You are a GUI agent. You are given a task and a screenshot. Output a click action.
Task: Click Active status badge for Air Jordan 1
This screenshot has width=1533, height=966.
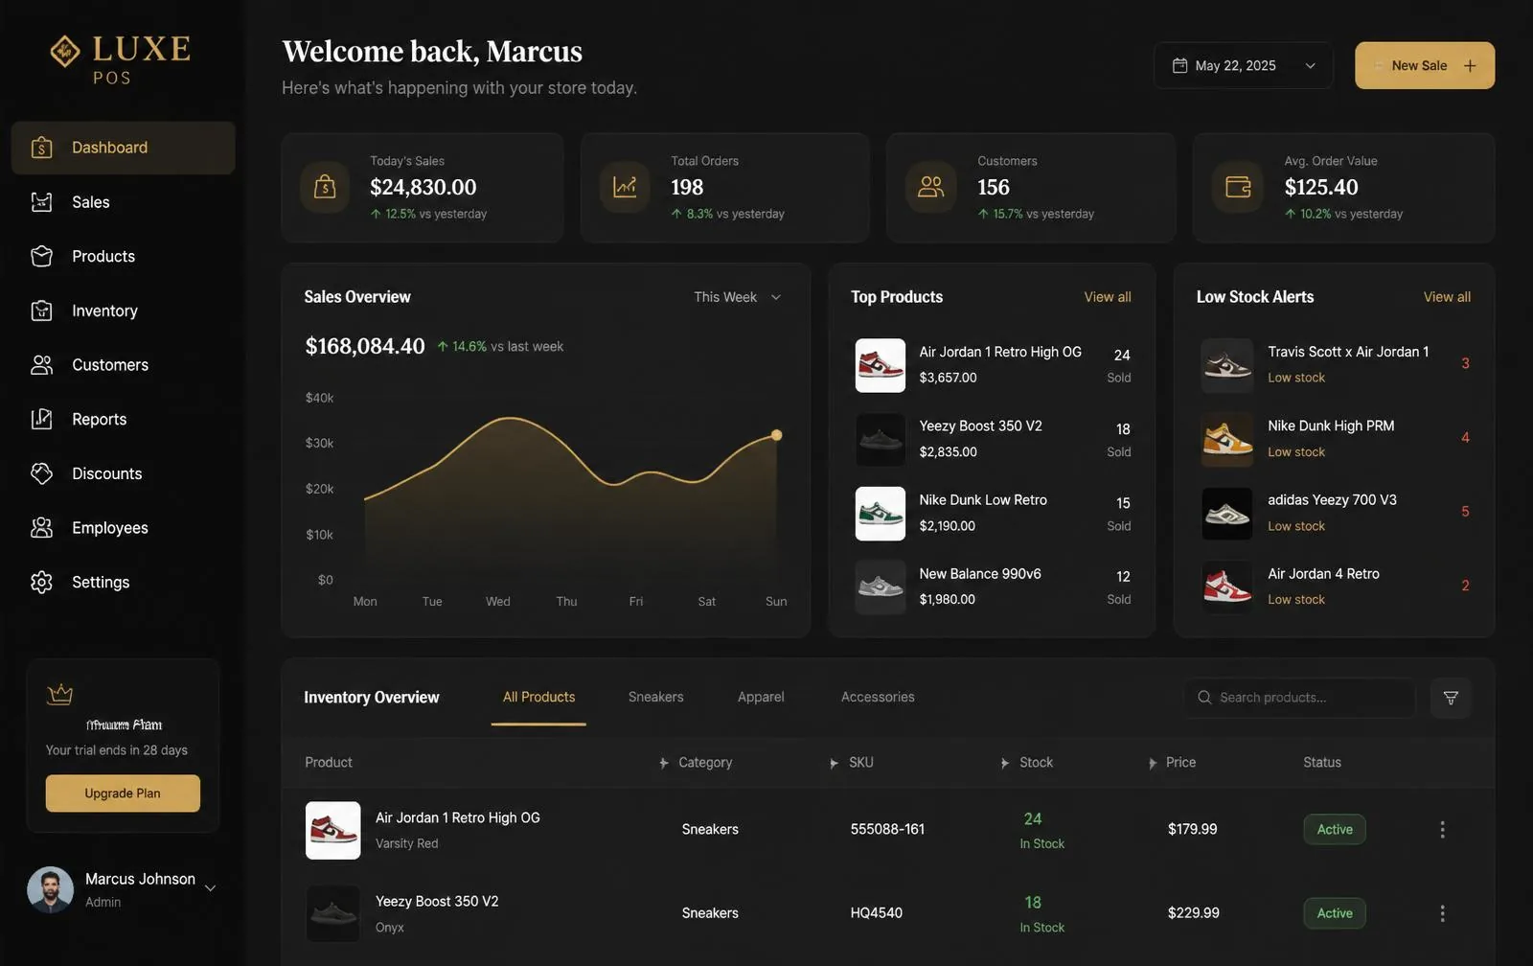coord(1335,830)
